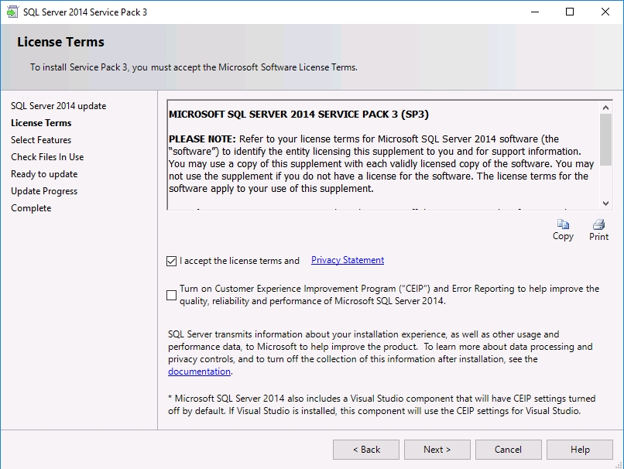The height and width of the screenshot is (469, 624).
Task: Click the Copy license text icon
Action: [563, 224]
